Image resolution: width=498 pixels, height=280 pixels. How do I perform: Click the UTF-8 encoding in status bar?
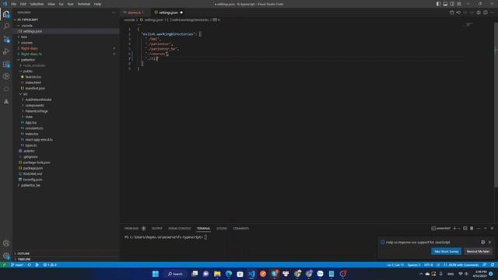(x=428, y=264)
